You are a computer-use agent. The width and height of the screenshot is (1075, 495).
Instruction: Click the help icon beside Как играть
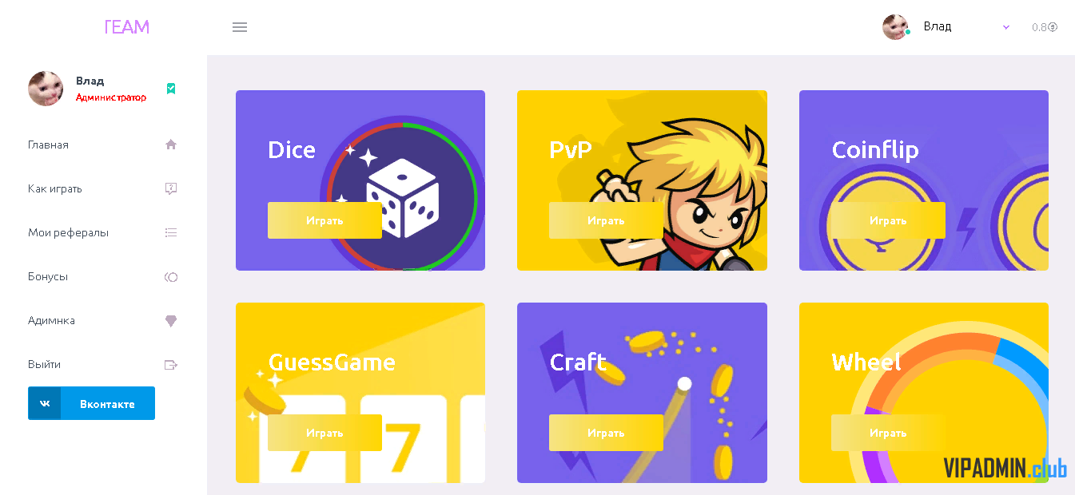point(171,188)
